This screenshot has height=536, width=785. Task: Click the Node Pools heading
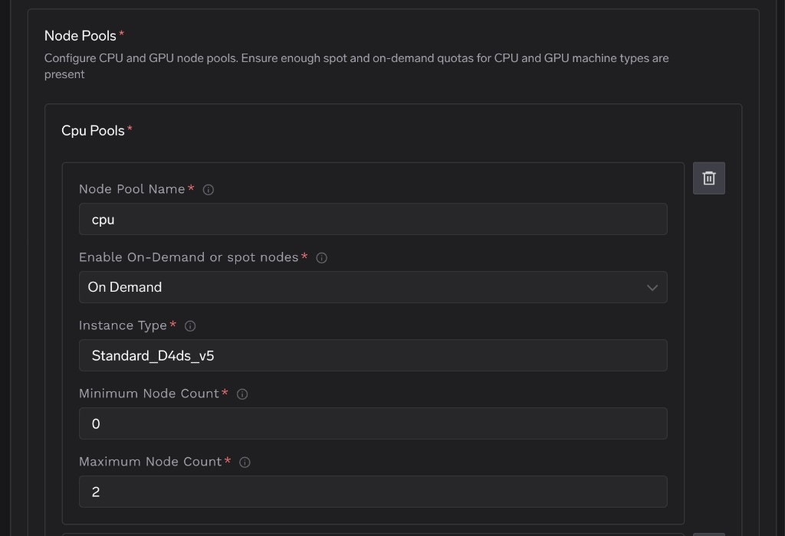click(80, 35)
